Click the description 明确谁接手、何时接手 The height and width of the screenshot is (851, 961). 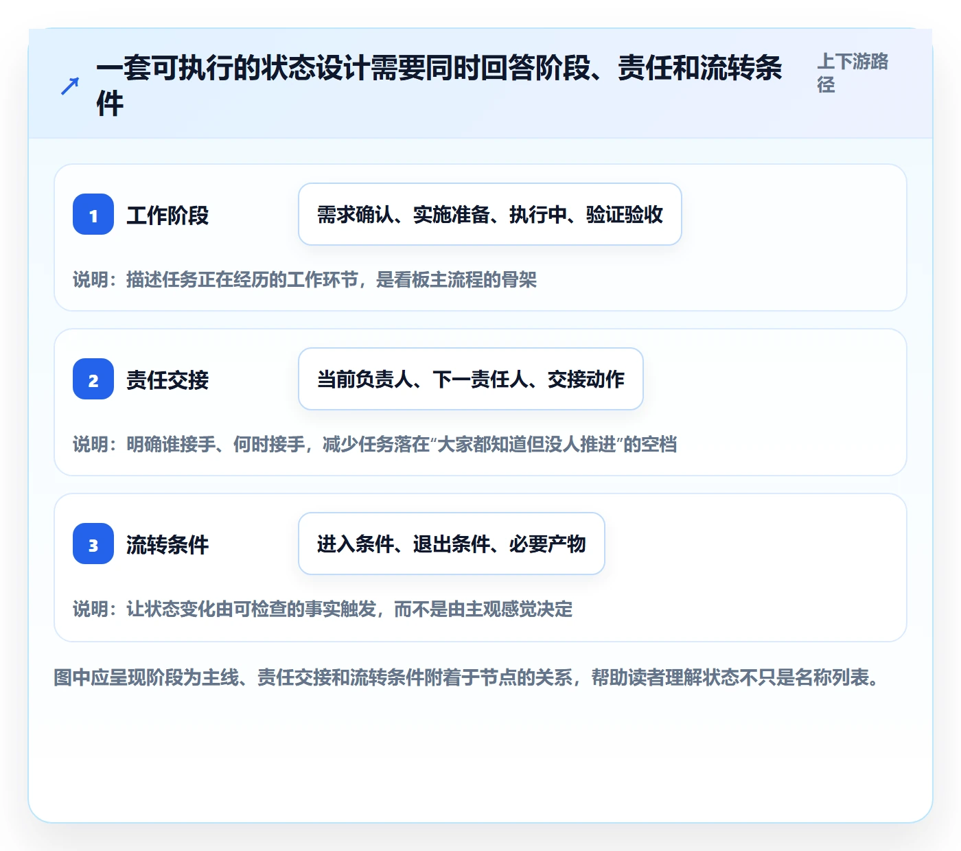[x=375, y=445]
